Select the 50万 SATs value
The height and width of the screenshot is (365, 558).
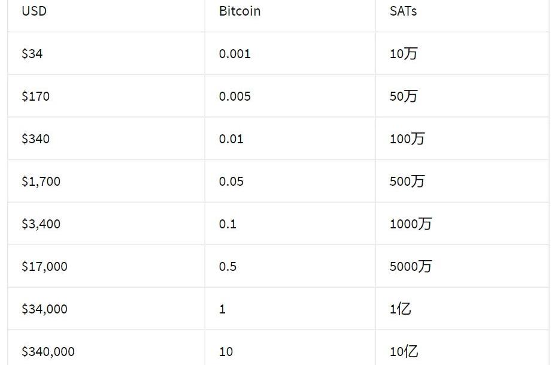click(x=403, y=96)
